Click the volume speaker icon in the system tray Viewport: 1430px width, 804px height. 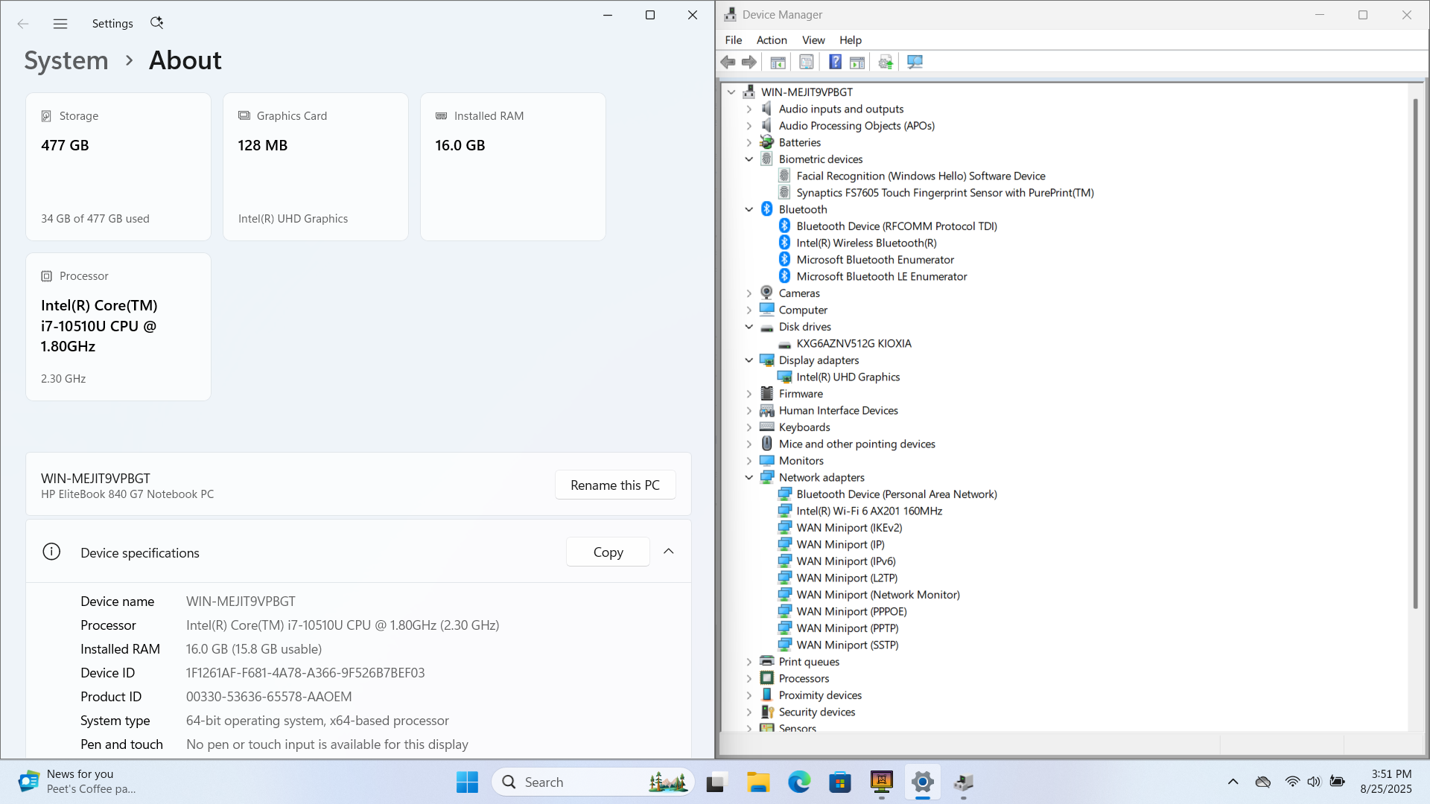[x=1314, y=782]
